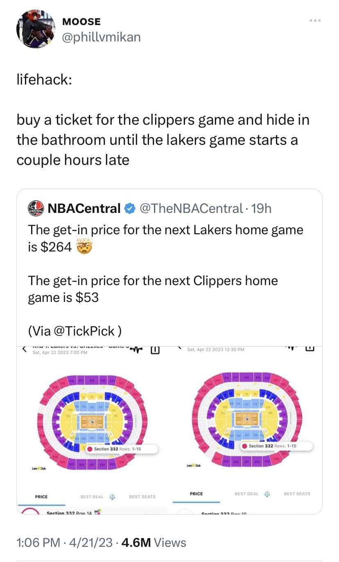Switch to BEST DEAL tab under the left map
Image resolution: width=339 pixels, height=562 pixels.
coord(92,496)
